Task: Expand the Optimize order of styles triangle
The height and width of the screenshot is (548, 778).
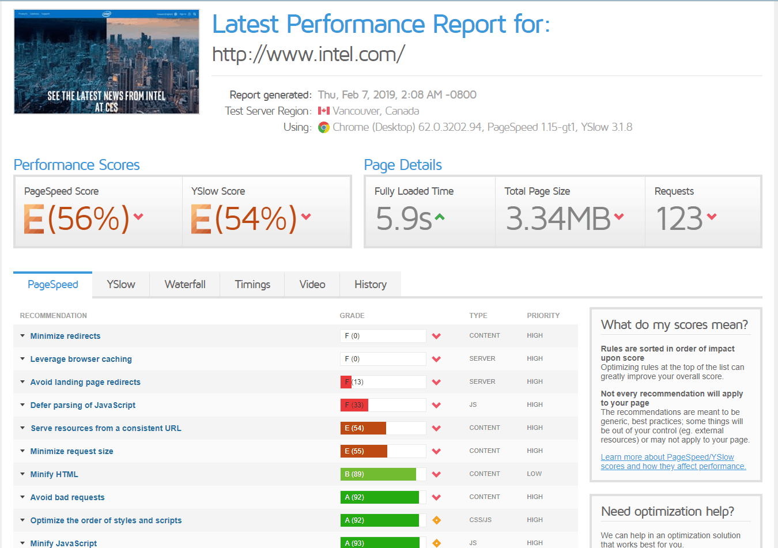Action: tap(22, 520)
